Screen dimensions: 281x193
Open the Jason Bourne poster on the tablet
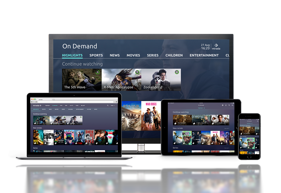pos(196,138)
